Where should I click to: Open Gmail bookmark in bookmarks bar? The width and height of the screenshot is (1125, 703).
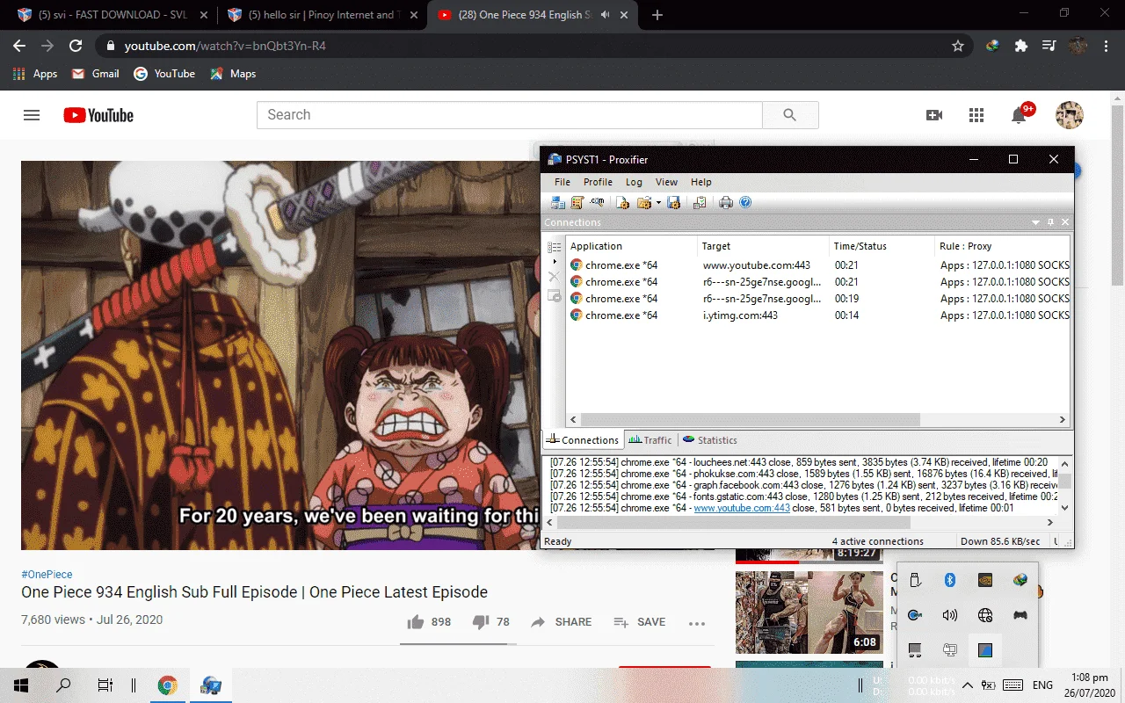coord(95,74)
